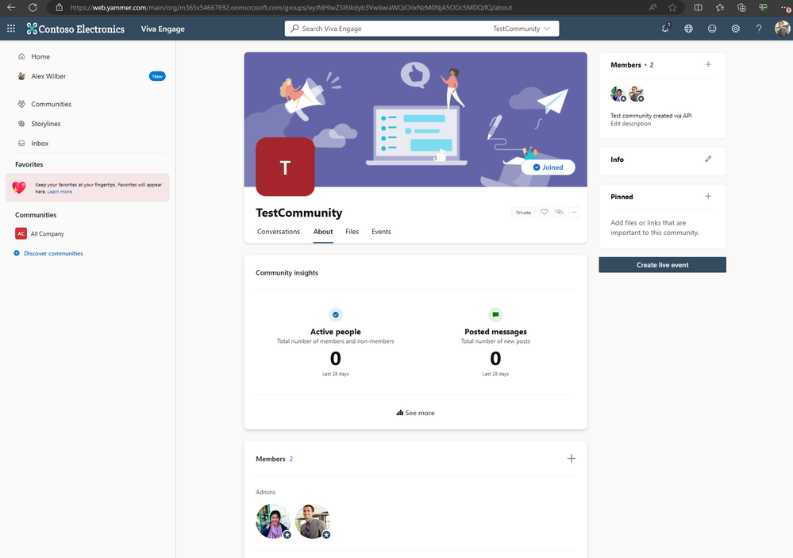Screen dimensions: 793x558
Task: Click Edit description link
Action: tap(630, 124)
